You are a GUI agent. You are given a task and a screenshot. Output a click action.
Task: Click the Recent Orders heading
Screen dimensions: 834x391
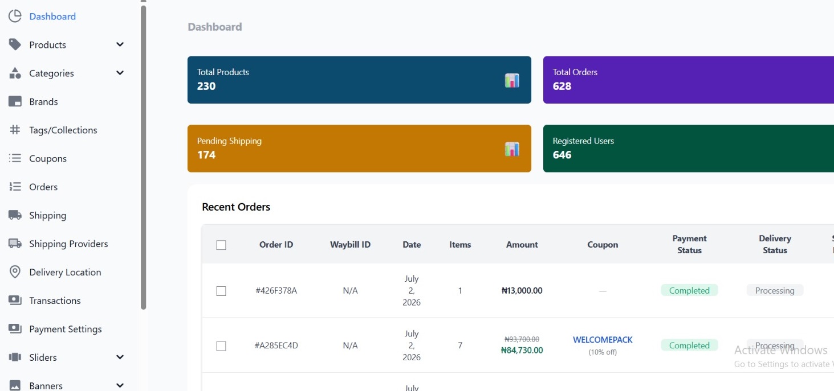236,207
